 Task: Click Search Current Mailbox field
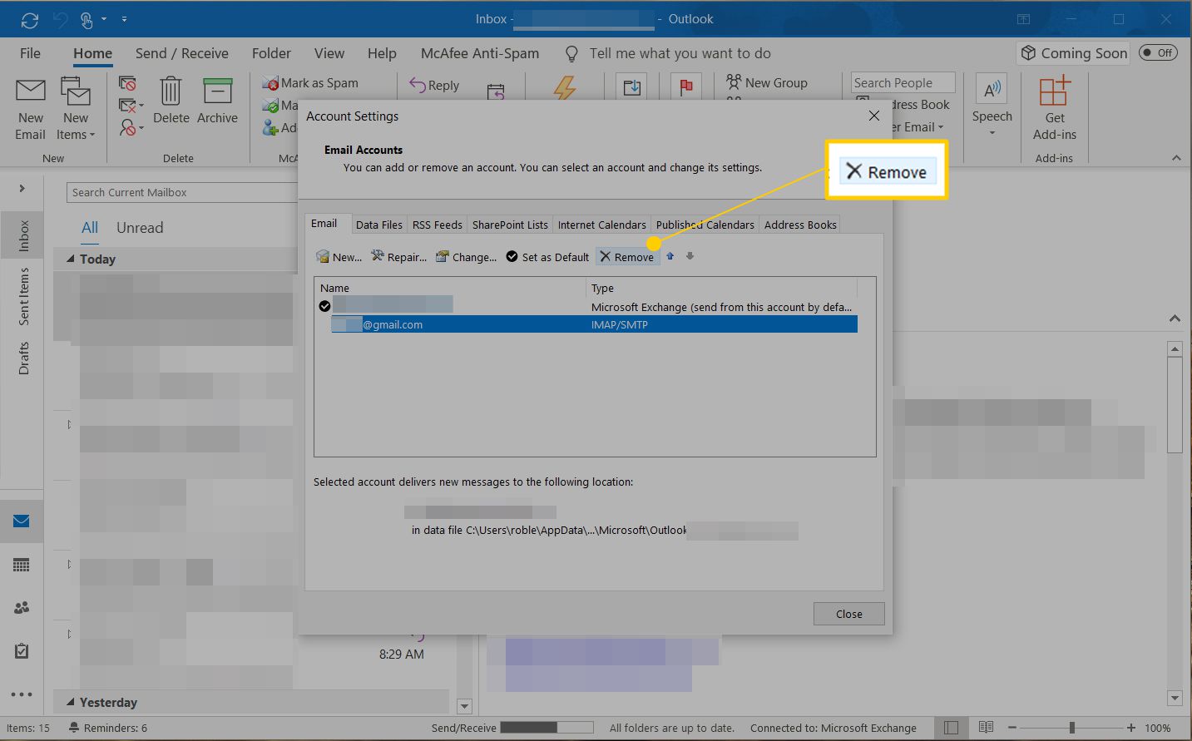[181, 192]
